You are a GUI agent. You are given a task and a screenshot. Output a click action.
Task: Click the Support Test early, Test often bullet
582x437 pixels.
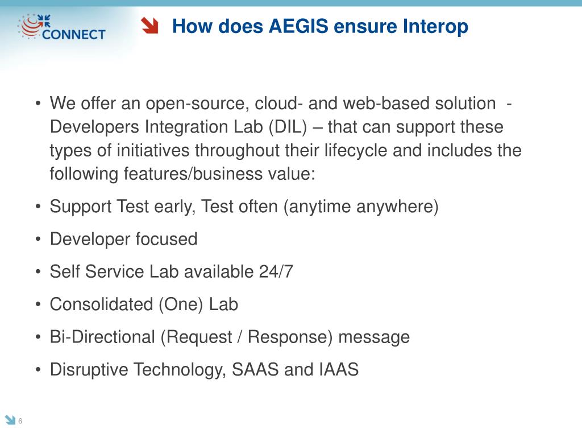(244, 206)
